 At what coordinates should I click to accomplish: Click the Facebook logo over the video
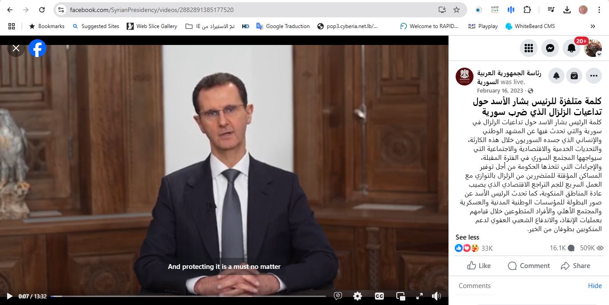coord(37,48)
